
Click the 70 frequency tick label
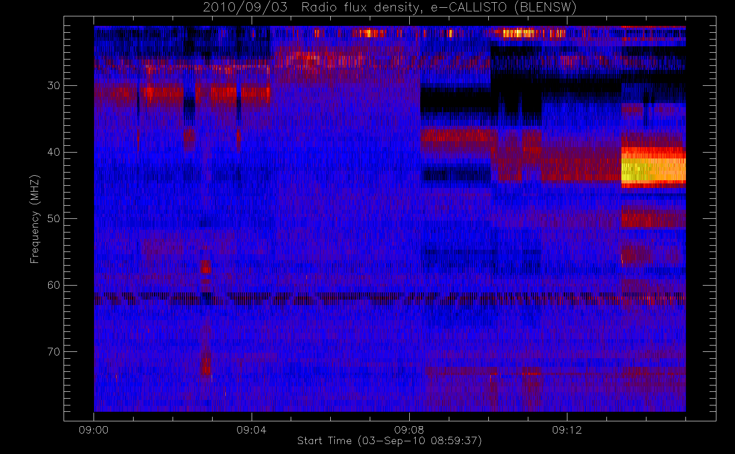pyautogui.click(x=54, y=352)
